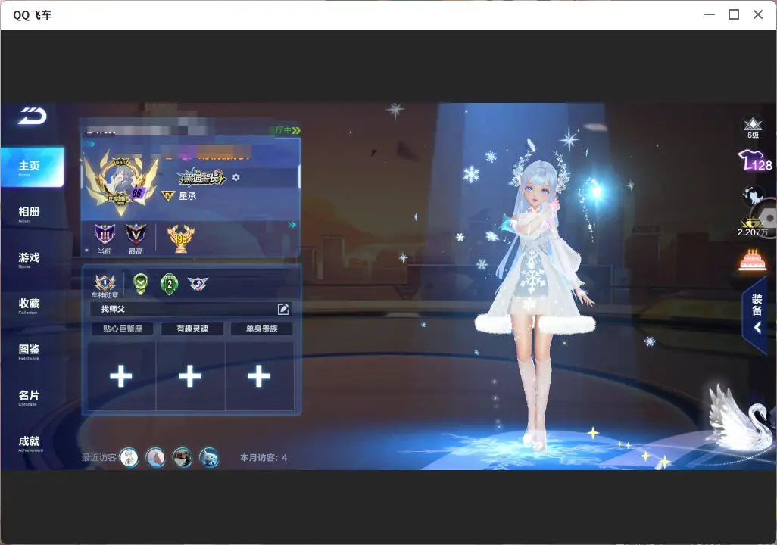Click the 当前 current rank badge
This screenshot has height=545, width=777.
[105, 234]
